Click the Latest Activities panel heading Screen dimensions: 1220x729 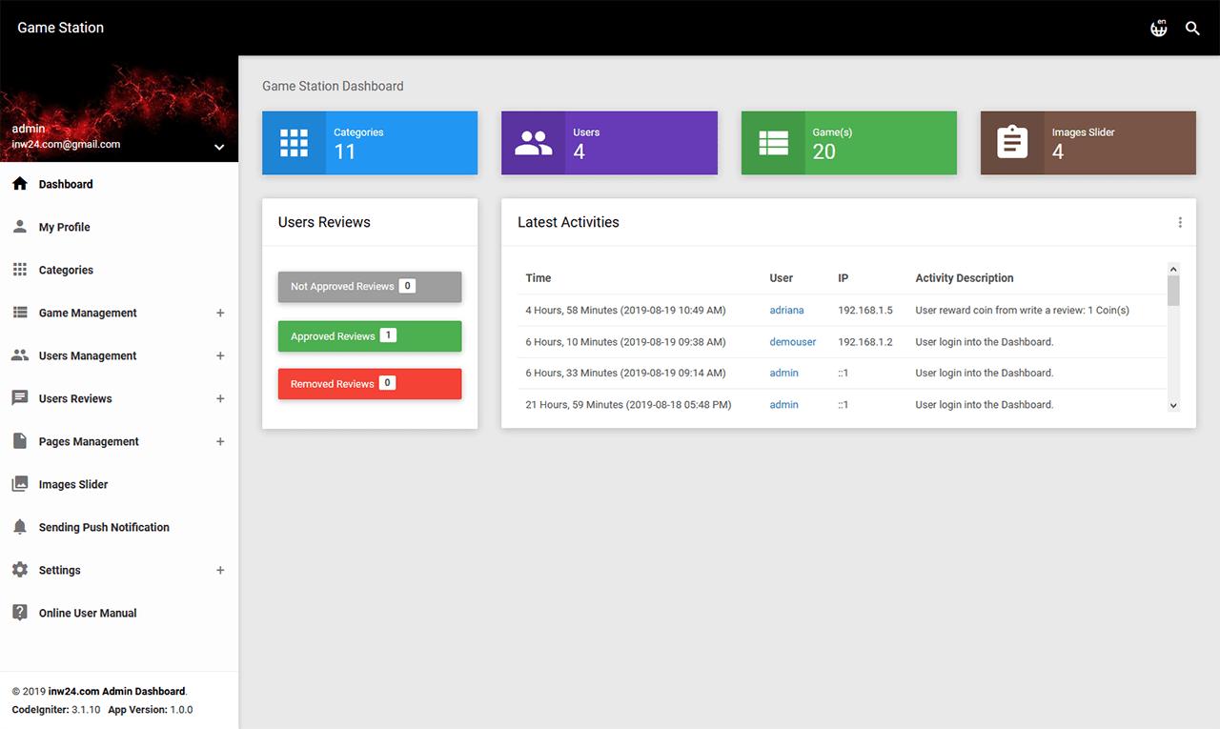coord(568,222)
